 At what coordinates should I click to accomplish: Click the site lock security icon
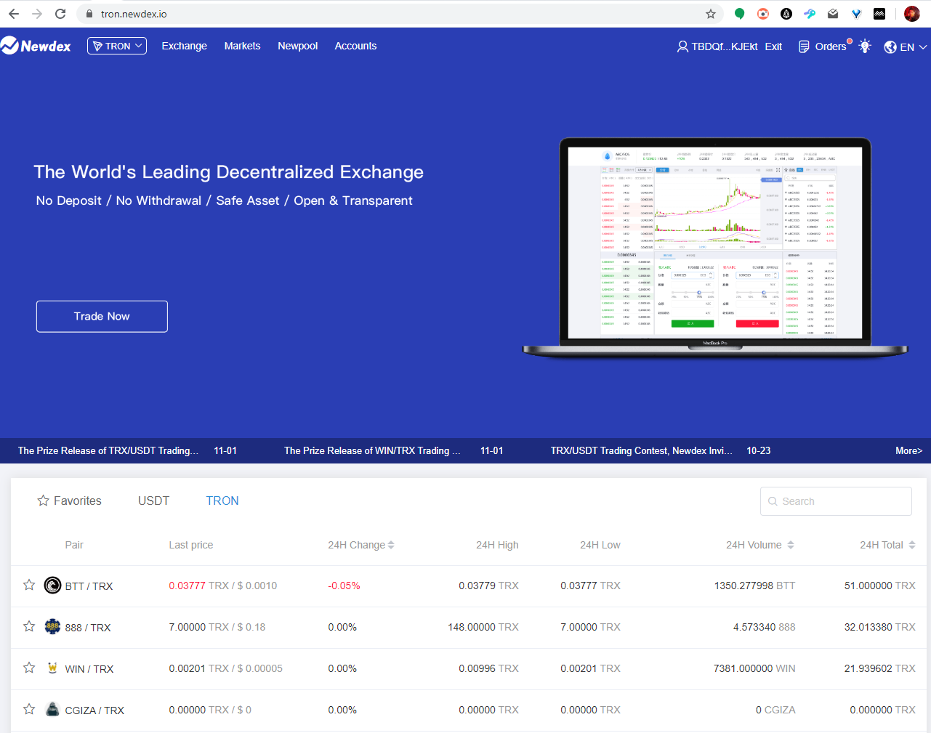[x=89, y=14]
